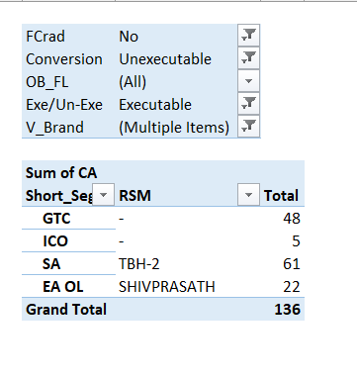Select the Exe/Un-Exe label cell

pyautogui.click(x=69, y=104)
